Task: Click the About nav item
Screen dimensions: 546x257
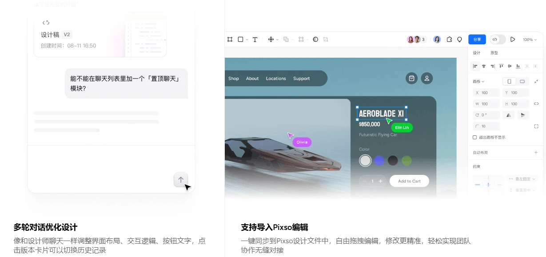Action: (x=252, y=79)
